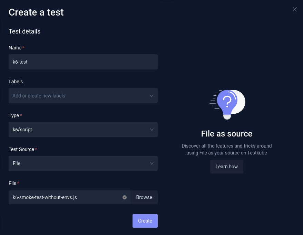This screenshot has height=235, width=303.
Task: Click inside the Labels input field
Action: 69,96
